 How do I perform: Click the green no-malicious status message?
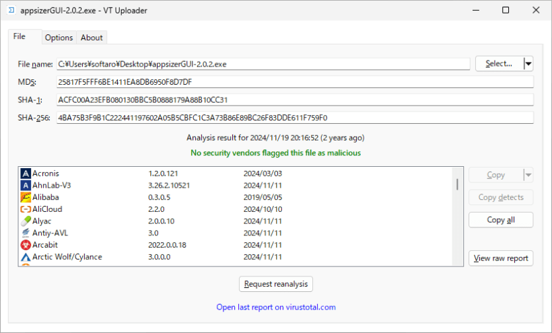pos(275,153)
